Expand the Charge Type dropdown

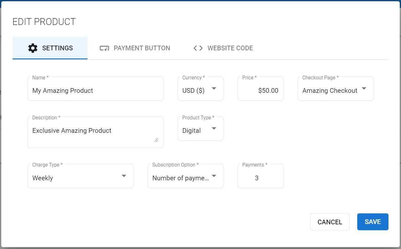click(x=124, y=176)
